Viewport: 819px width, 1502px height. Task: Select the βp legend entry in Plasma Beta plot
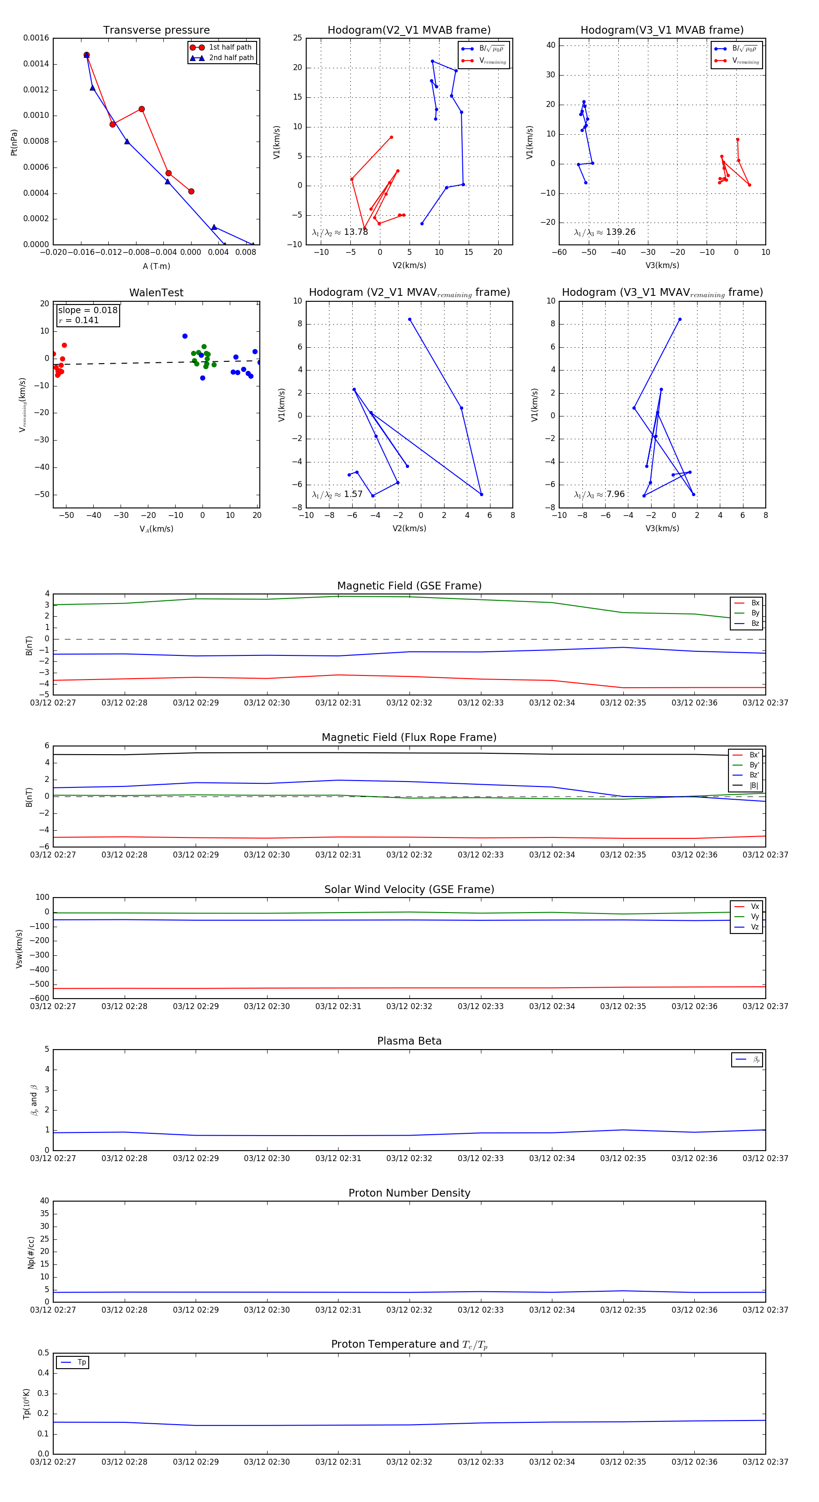point(747,1060)
